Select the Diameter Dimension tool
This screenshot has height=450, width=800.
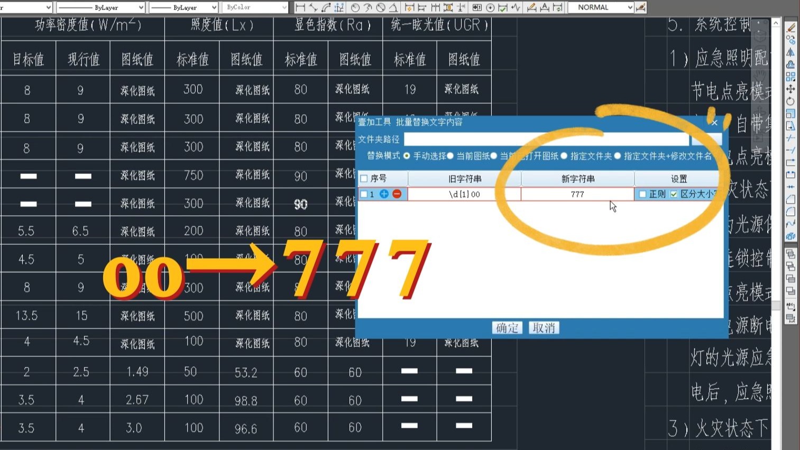coord(382,7)
